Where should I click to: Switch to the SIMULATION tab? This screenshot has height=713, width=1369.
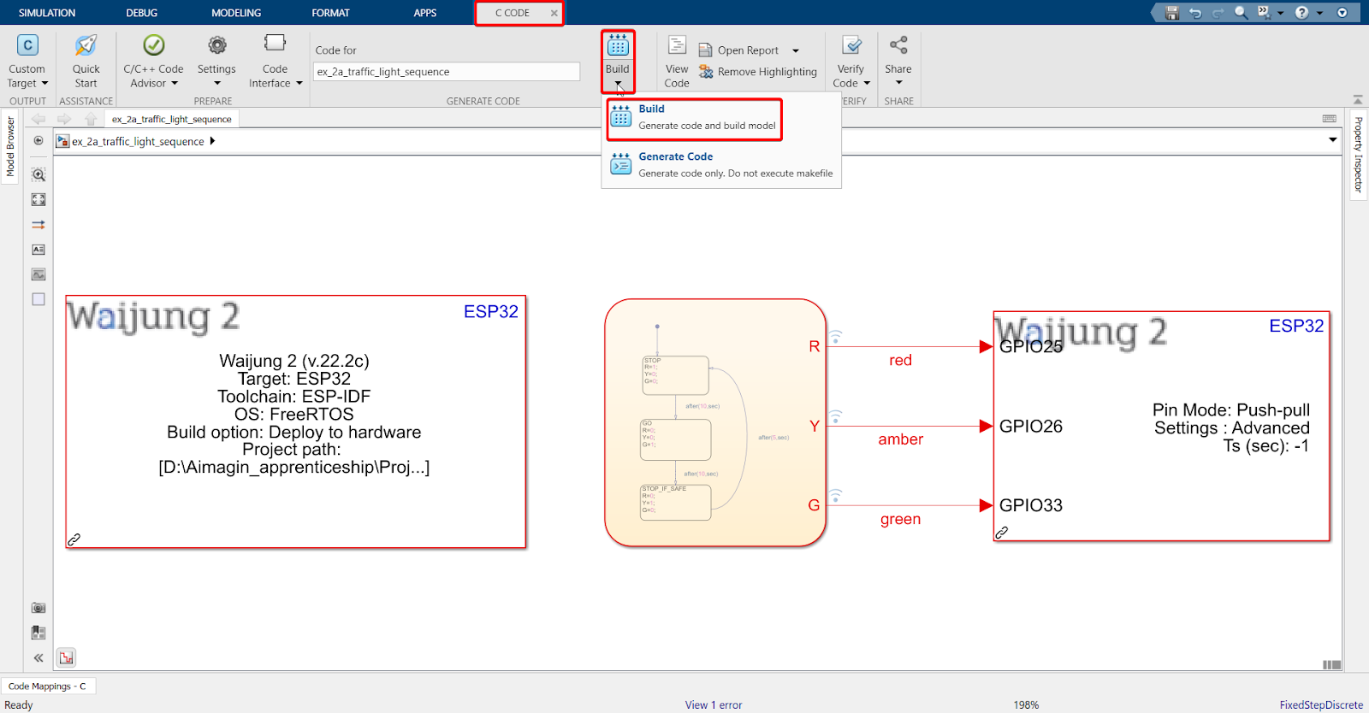(47, 13)
